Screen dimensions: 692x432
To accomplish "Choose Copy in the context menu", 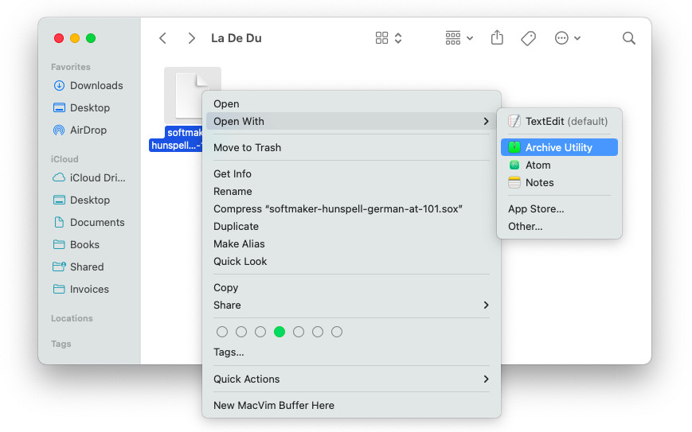I will tap(351, 287).
